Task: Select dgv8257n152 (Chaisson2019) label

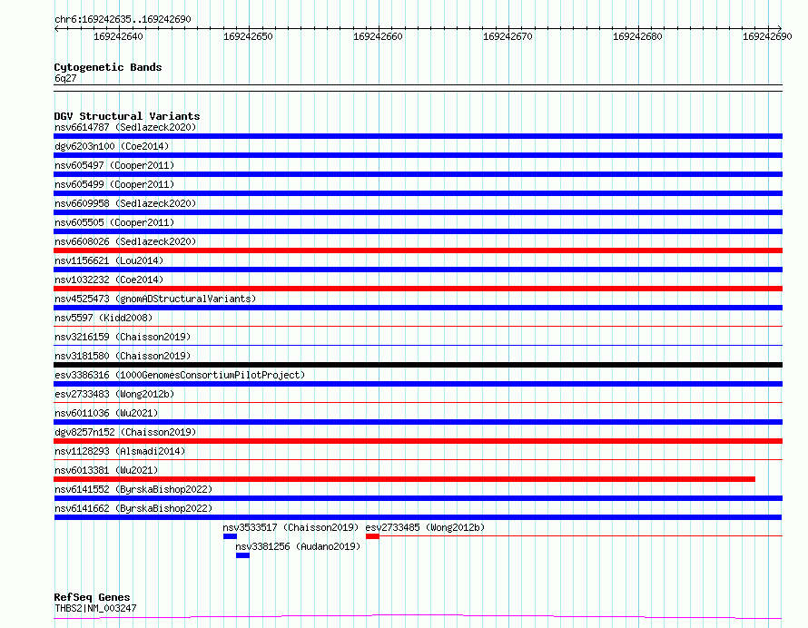Action: (x=125, y=432)
